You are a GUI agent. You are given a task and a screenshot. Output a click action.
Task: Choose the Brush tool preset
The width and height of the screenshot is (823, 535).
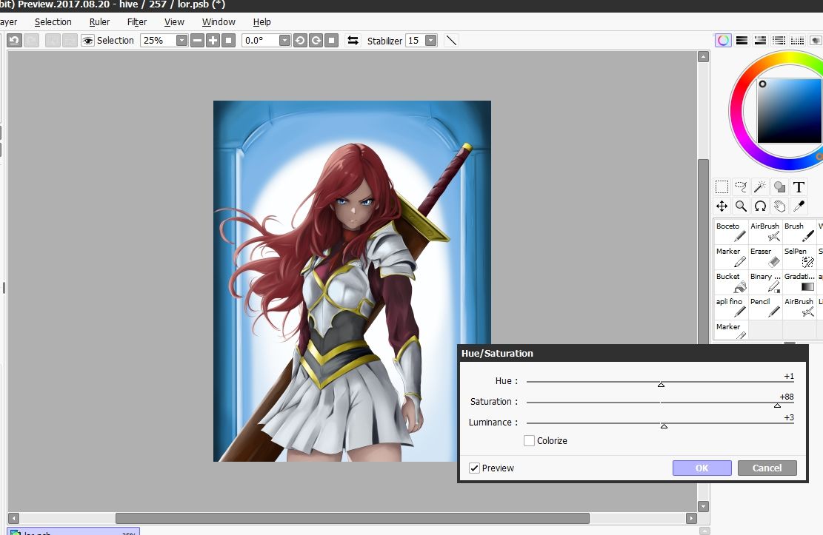799,232
